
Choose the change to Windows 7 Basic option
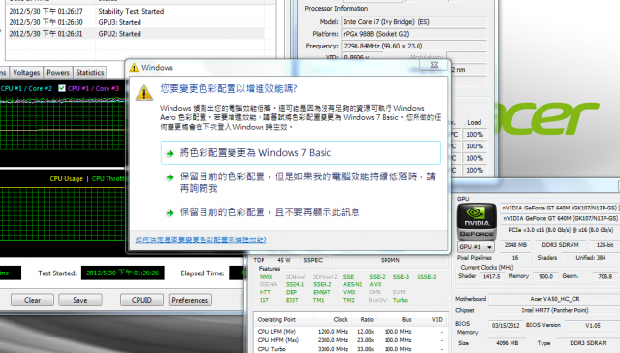tap(300, 153)
